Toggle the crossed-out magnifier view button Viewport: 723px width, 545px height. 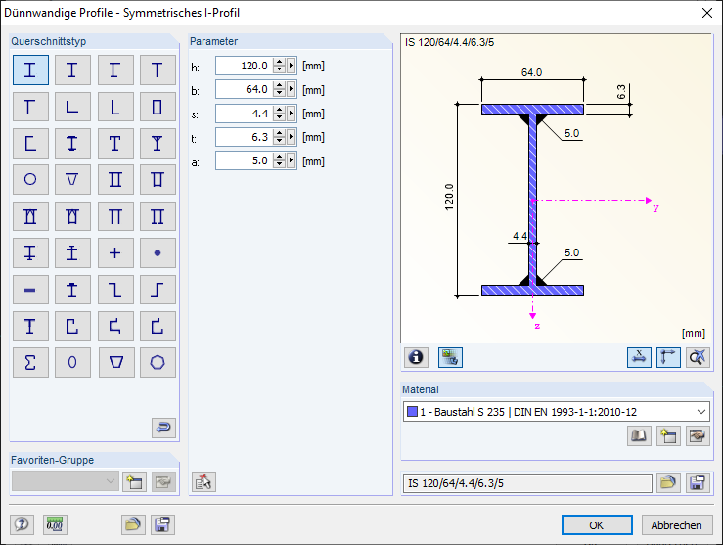(698, 357)
